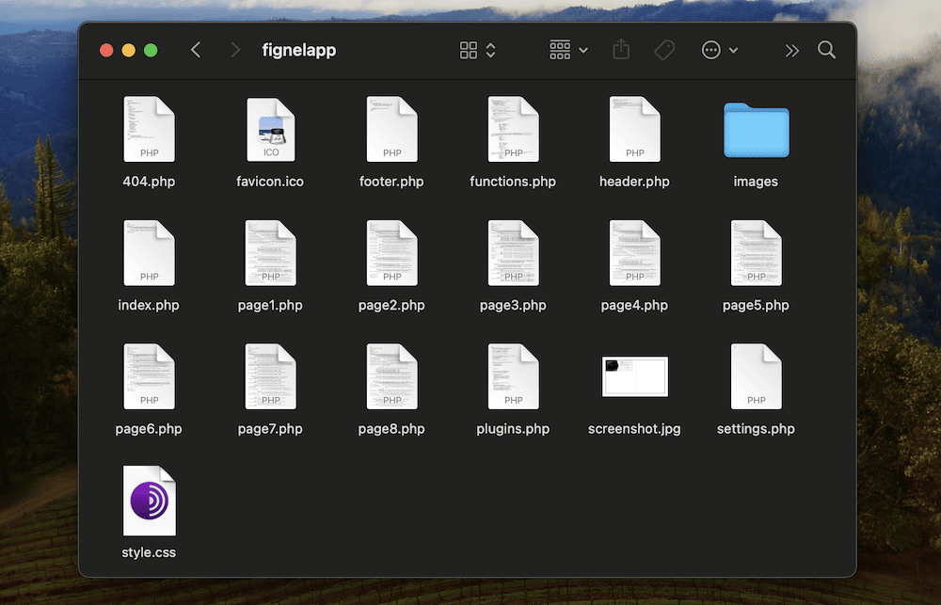941x605 pixels.
Task: Select the screenshot.jpg thumbnail
Action: pyautogui.click(x=634, y=375)
